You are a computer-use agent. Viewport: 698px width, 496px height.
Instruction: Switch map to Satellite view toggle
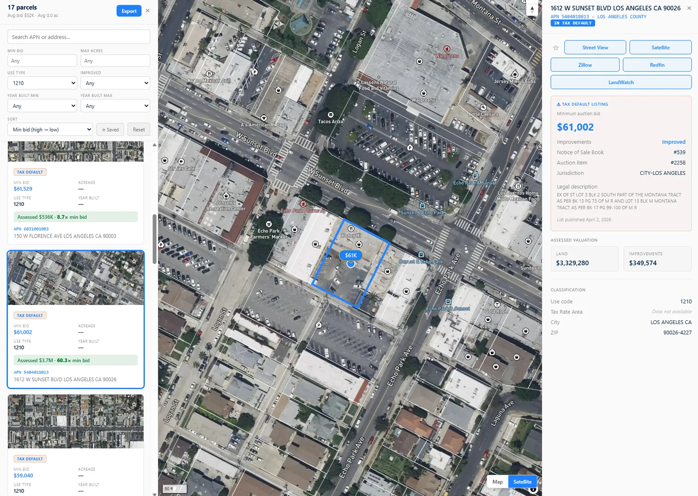pos(522,482)
